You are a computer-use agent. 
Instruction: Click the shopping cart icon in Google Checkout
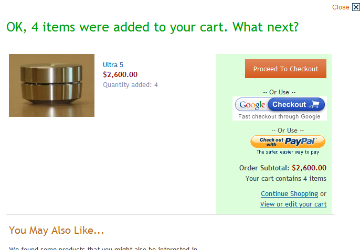coord(314,104)
